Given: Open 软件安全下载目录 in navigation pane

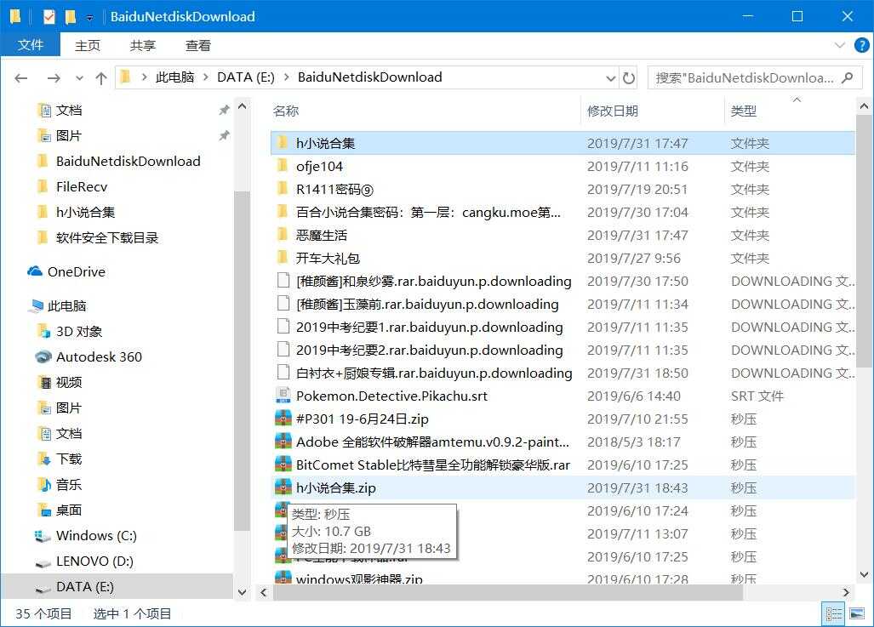Looking at the screenshot, I should 107,238.
